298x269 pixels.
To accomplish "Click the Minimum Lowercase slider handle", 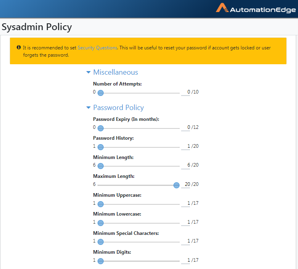I will pyautogui.click(x=100, y=223).
